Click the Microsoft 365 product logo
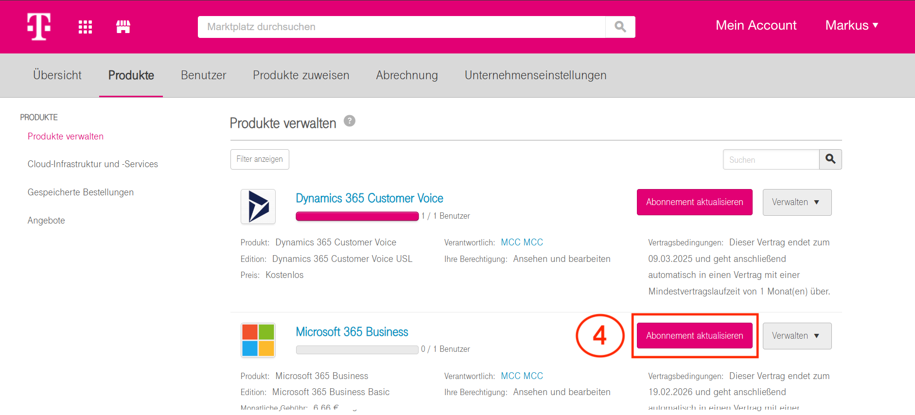 click(258, 340)
